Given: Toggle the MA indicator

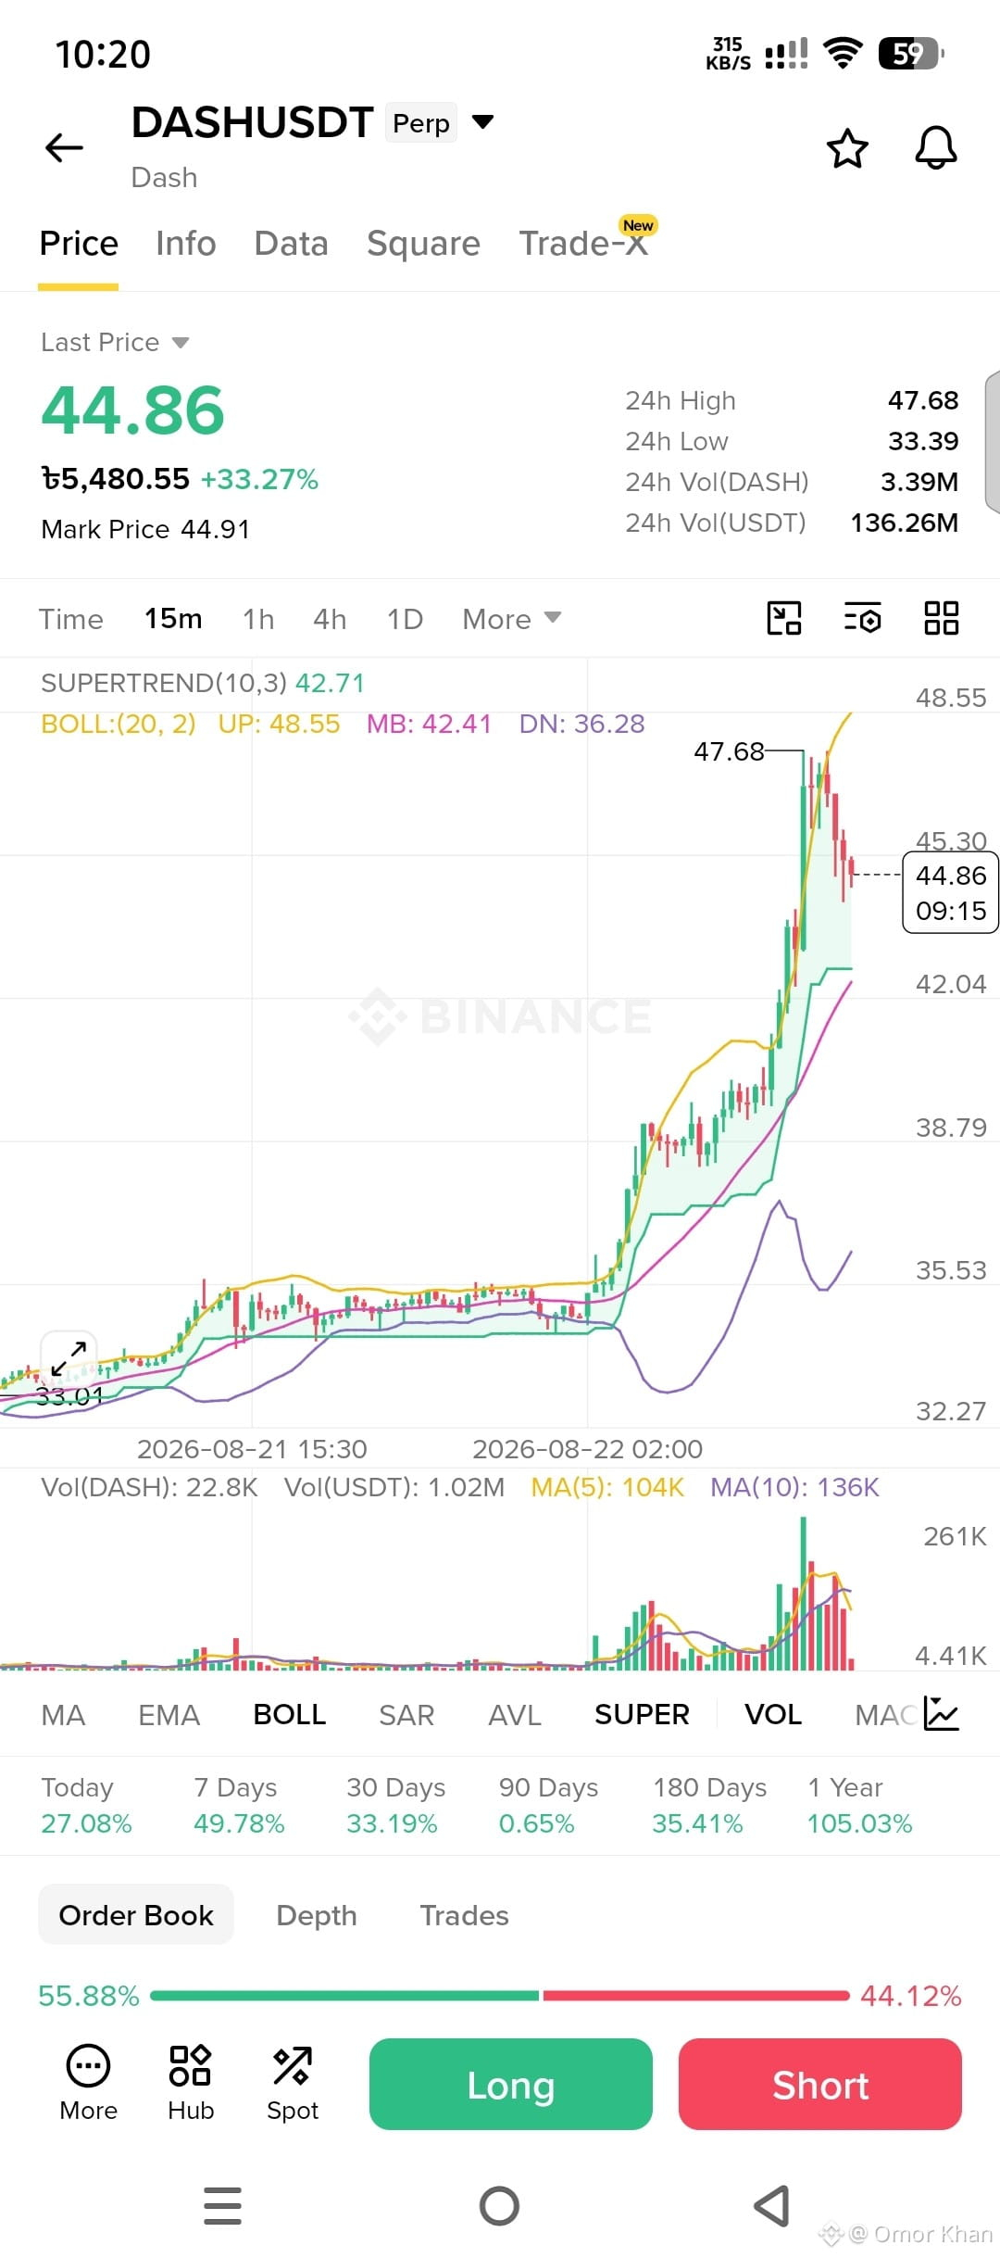Looking at the screenshot, I should 63,1715.
